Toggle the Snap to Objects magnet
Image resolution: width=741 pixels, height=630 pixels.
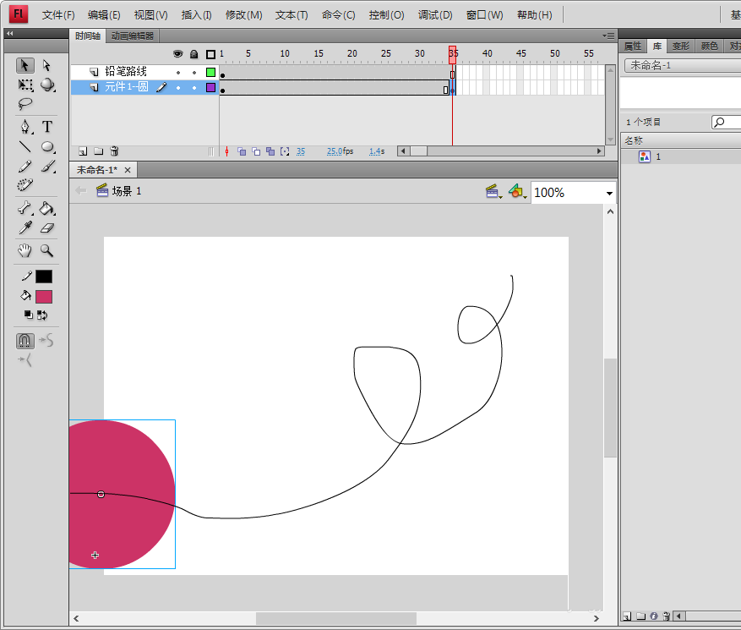[x=25, y=341]
